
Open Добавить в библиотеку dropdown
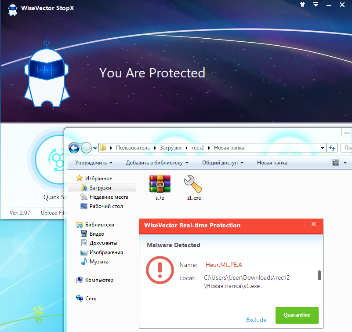157,163
